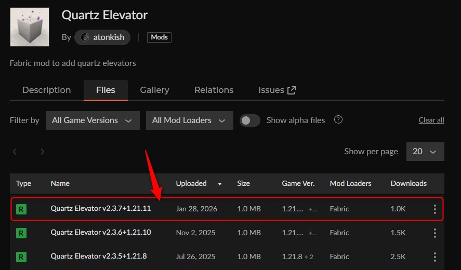This screenshot has height=270, width=461.
Task: Open the Quartz Elevator v2.3.6+1.21.10 file
Action: (x=100, y=233)
